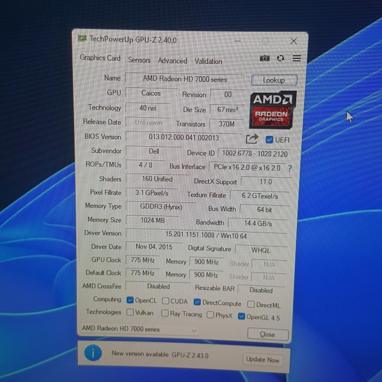The height and width of the screenshot is (382, 382).
Task: Click the BIOS Version text field
Action: click(x=184, y=138)
